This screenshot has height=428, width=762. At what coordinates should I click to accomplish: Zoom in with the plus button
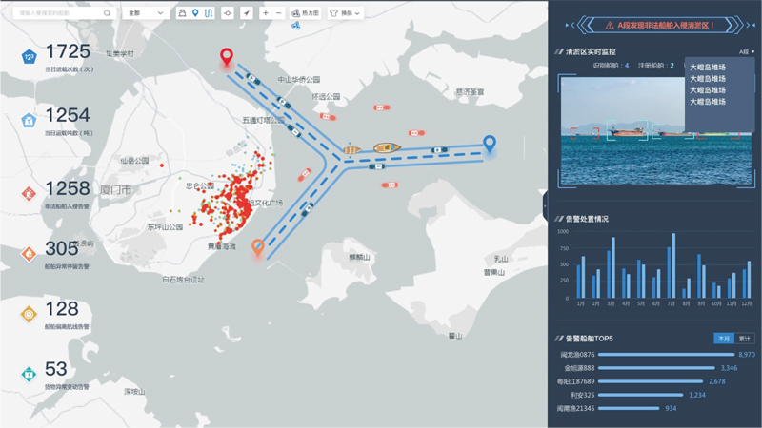coord(266,13)
